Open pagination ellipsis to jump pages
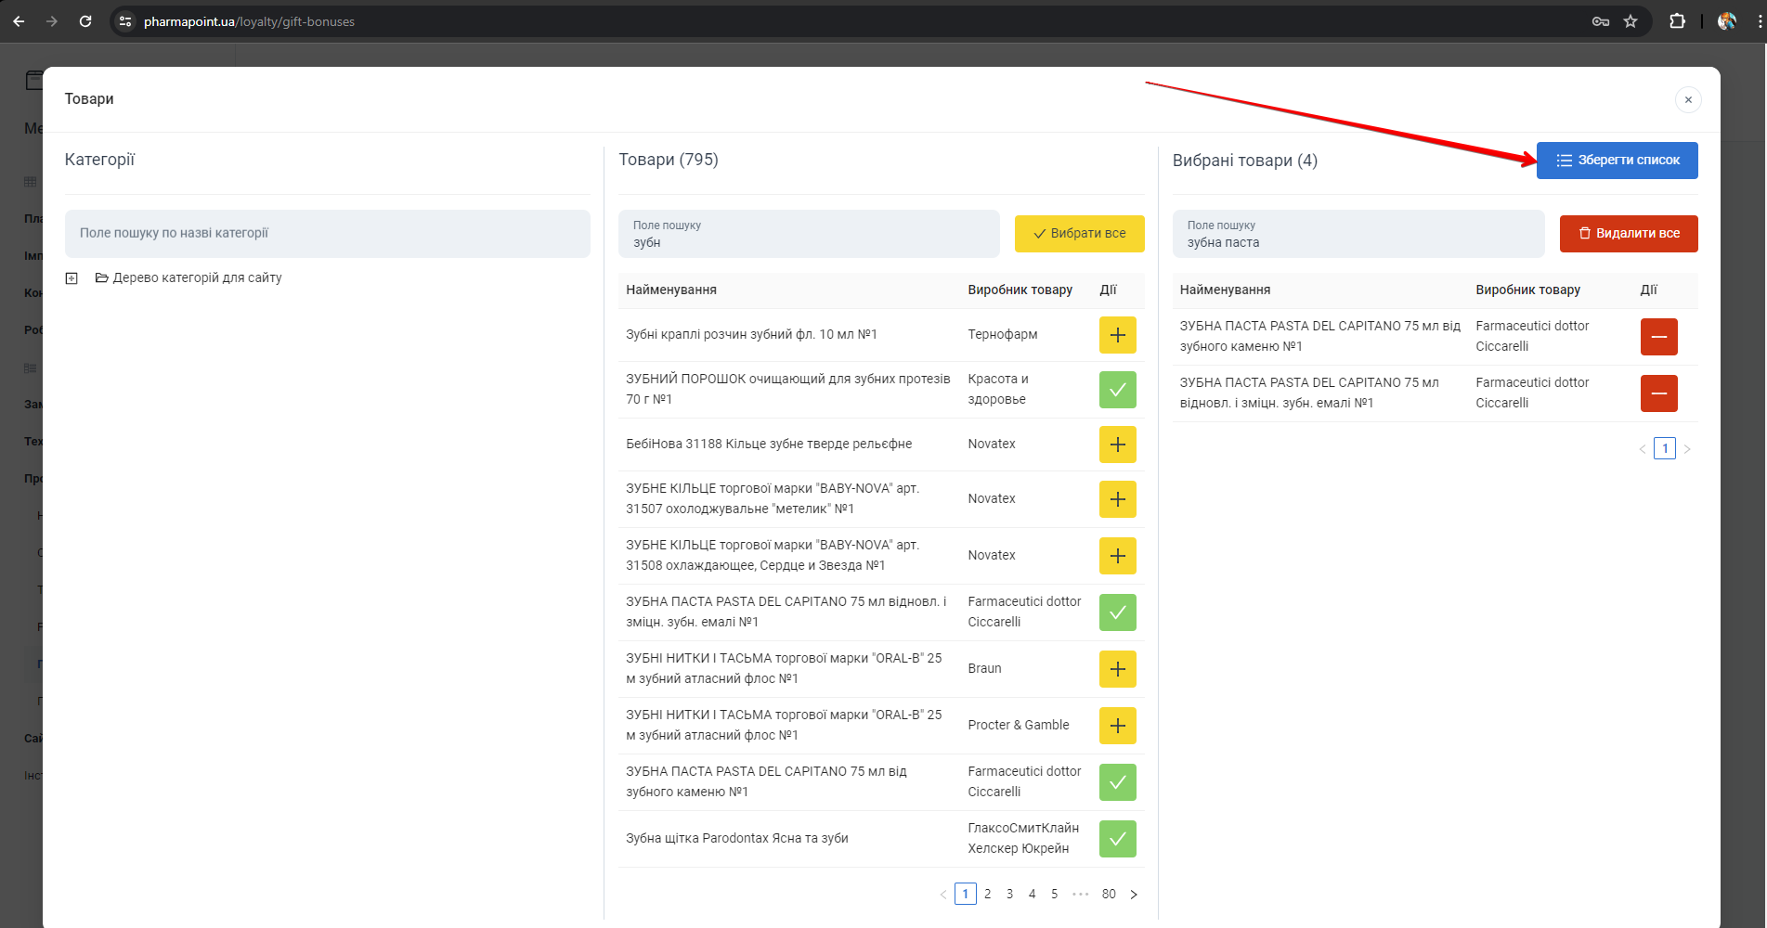1767x928 pixels. pyautogui.click(x=1080, y=895)
